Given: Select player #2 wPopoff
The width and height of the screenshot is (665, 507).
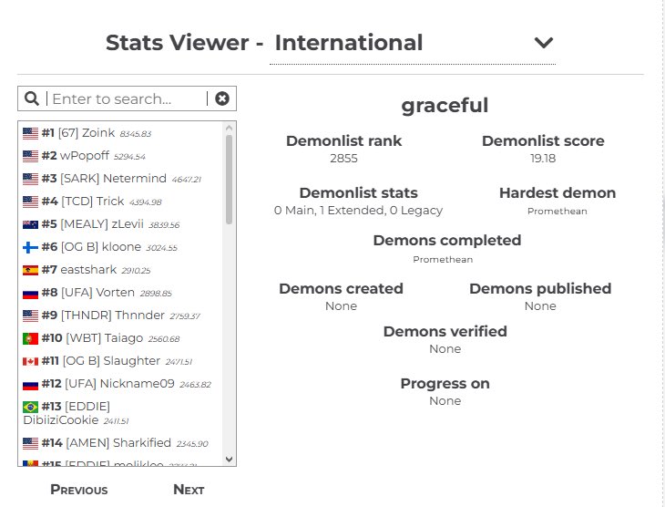Looking at the screenshot, I should pos(120,156).
